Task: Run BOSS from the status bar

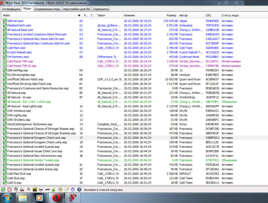Action: click(47, 190)
